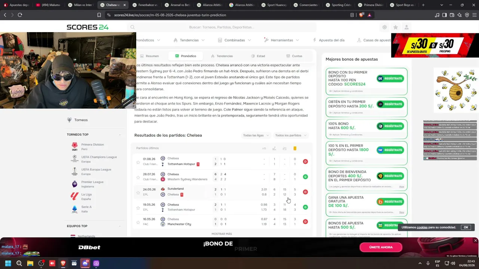Open the browser sidebar panel icon
The image size is (479, 269).
pyautogui.click(x=445, y=15)
